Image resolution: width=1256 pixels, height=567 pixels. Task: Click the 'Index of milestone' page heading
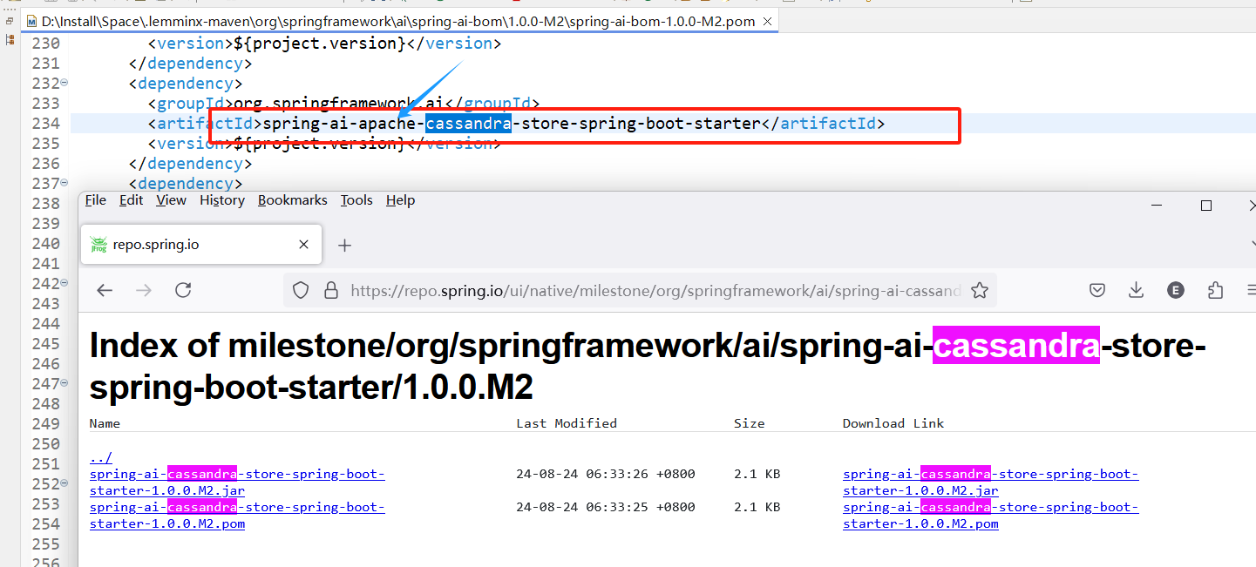pyautogui.click(x=648, y=367)
